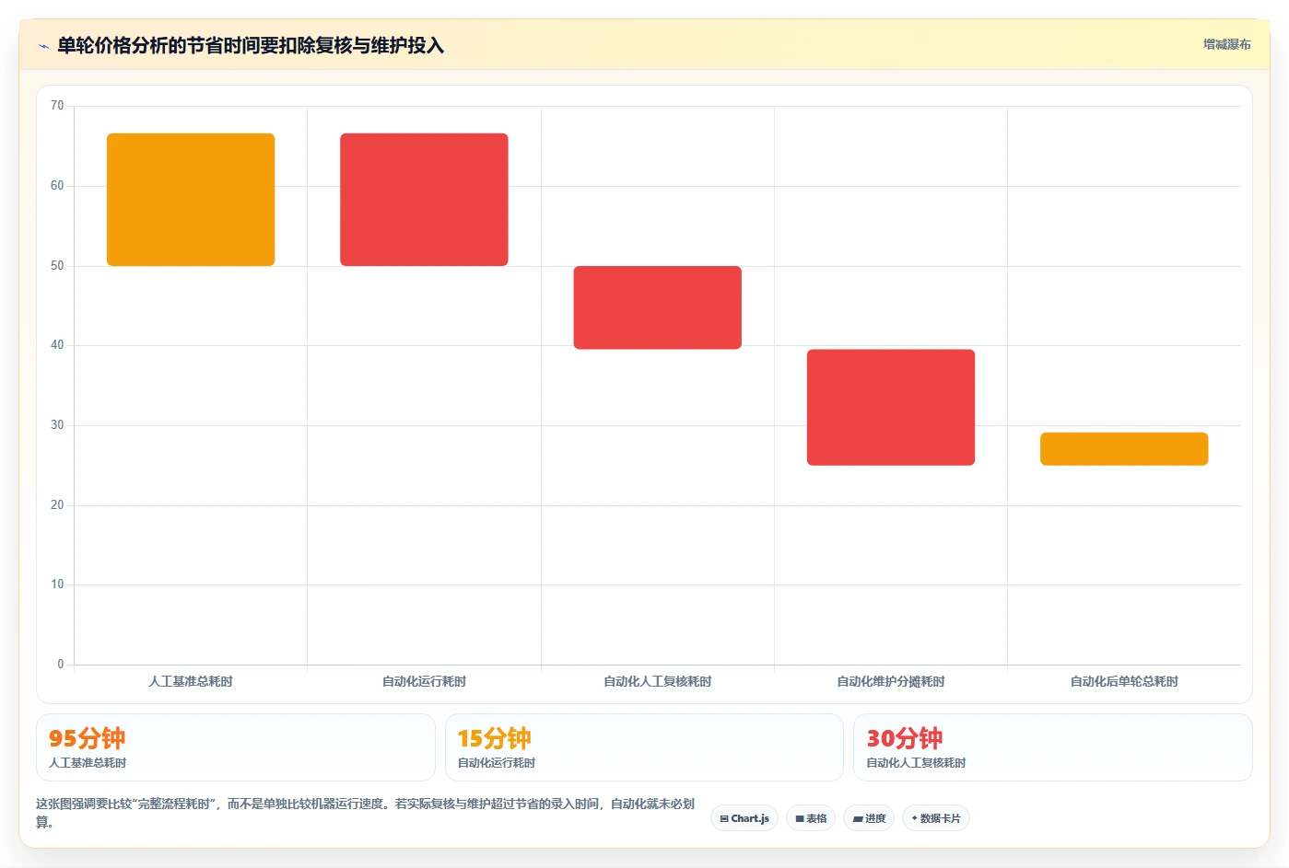Viewport: 1289px width, 868px height.
Task: Click the orange 自动化后单轮总耗时 bar
Action: click(1124, 449)
